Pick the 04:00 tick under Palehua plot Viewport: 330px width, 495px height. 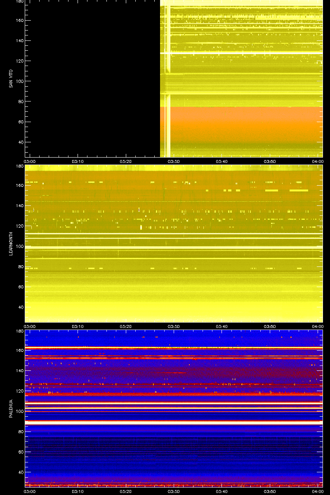point(318,491)
